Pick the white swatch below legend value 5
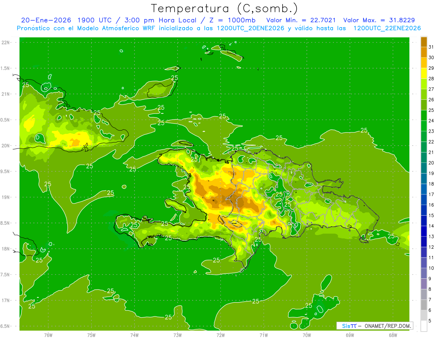This screenshot has width=441, height=340. 424,326
